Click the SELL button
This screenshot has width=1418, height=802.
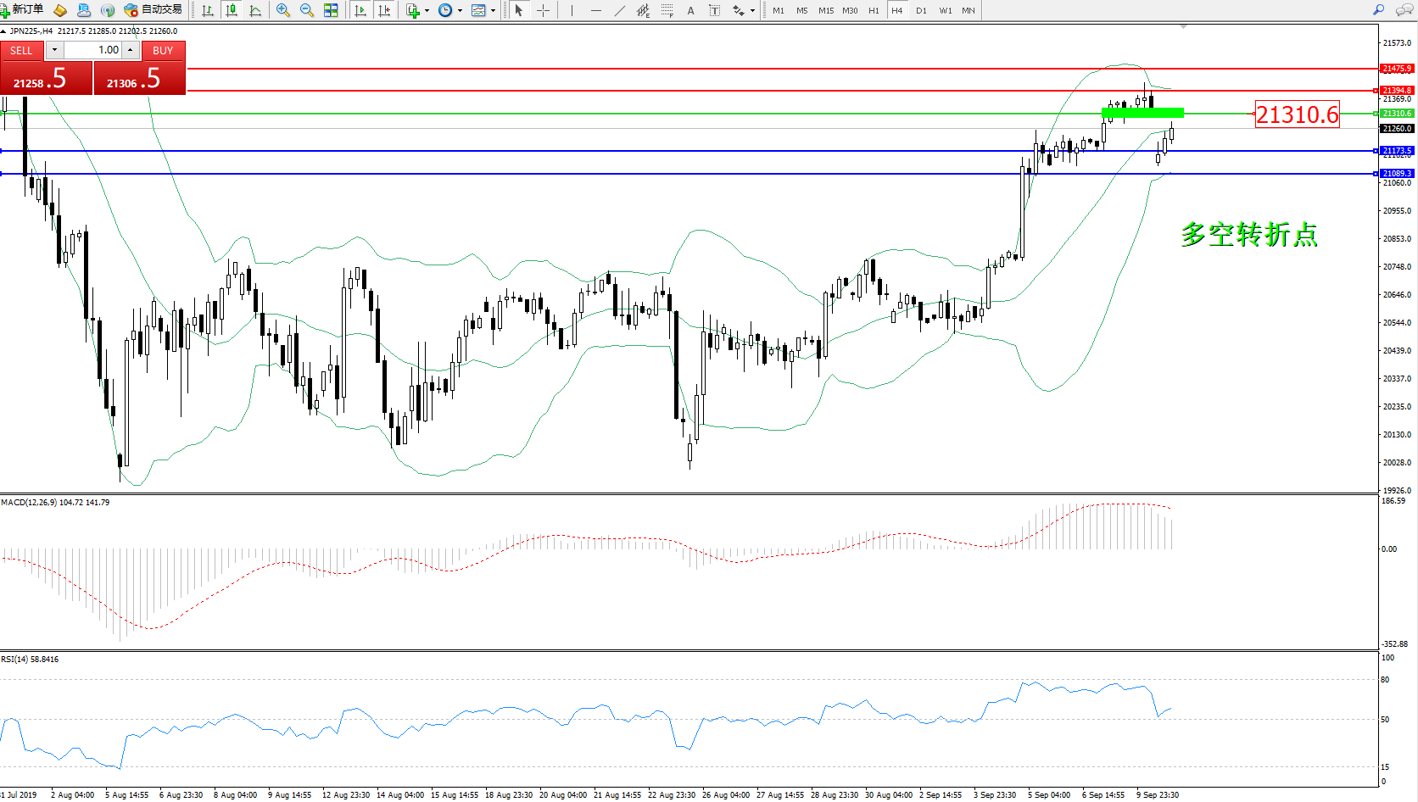click(21, 51)
